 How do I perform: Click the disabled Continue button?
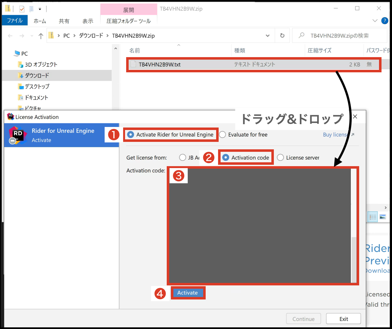303,319
